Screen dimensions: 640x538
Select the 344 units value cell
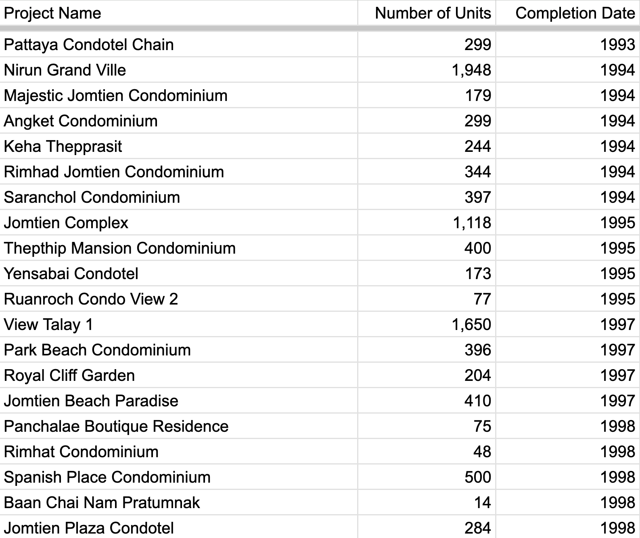click(x=427, y=172)
